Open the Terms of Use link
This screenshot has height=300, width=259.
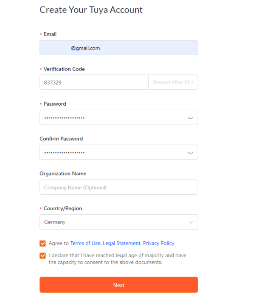[85, 244]
